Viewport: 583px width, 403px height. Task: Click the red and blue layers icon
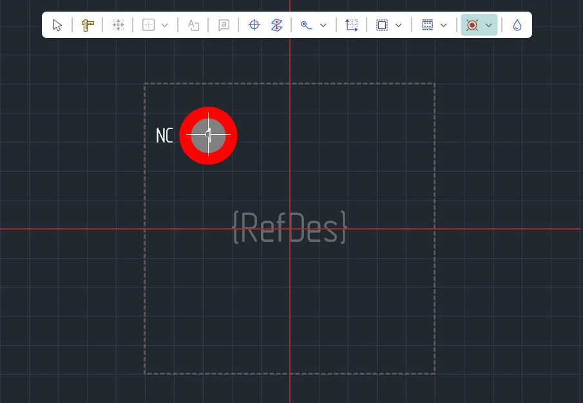point(277,25)
